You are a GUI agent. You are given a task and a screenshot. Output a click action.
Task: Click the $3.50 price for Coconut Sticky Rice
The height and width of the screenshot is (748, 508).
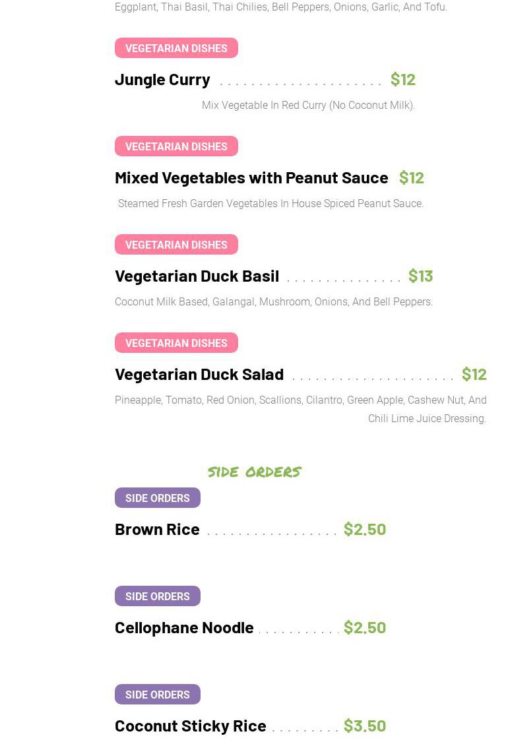pyautogui.click(x=364, y=726)
